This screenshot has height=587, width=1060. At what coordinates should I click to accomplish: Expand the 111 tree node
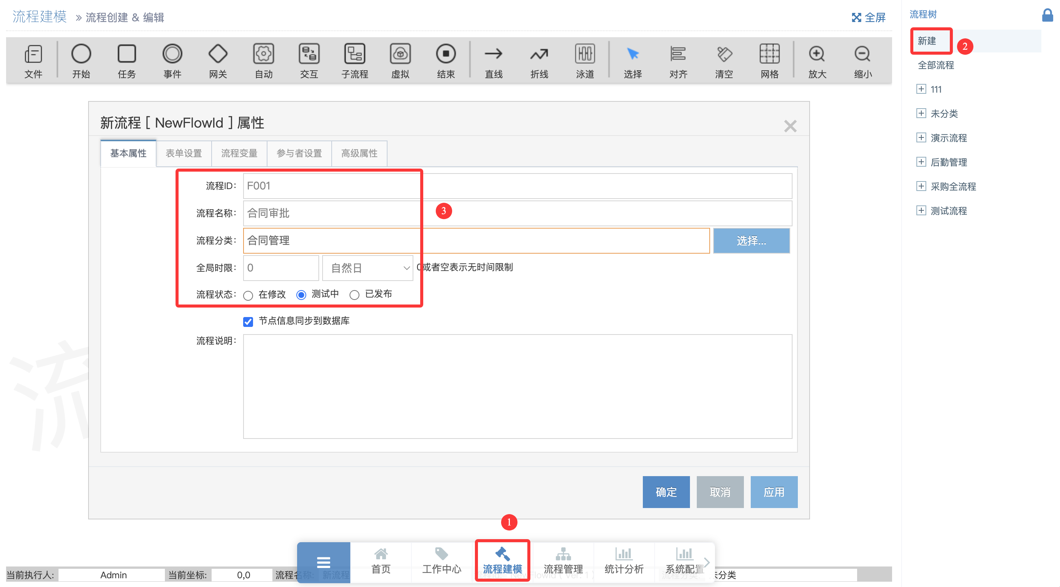[x=921, y=89]
